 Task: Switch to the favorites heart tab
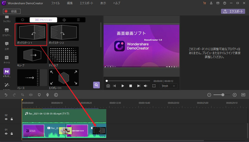pyautogui.click(x=22, y=20)
